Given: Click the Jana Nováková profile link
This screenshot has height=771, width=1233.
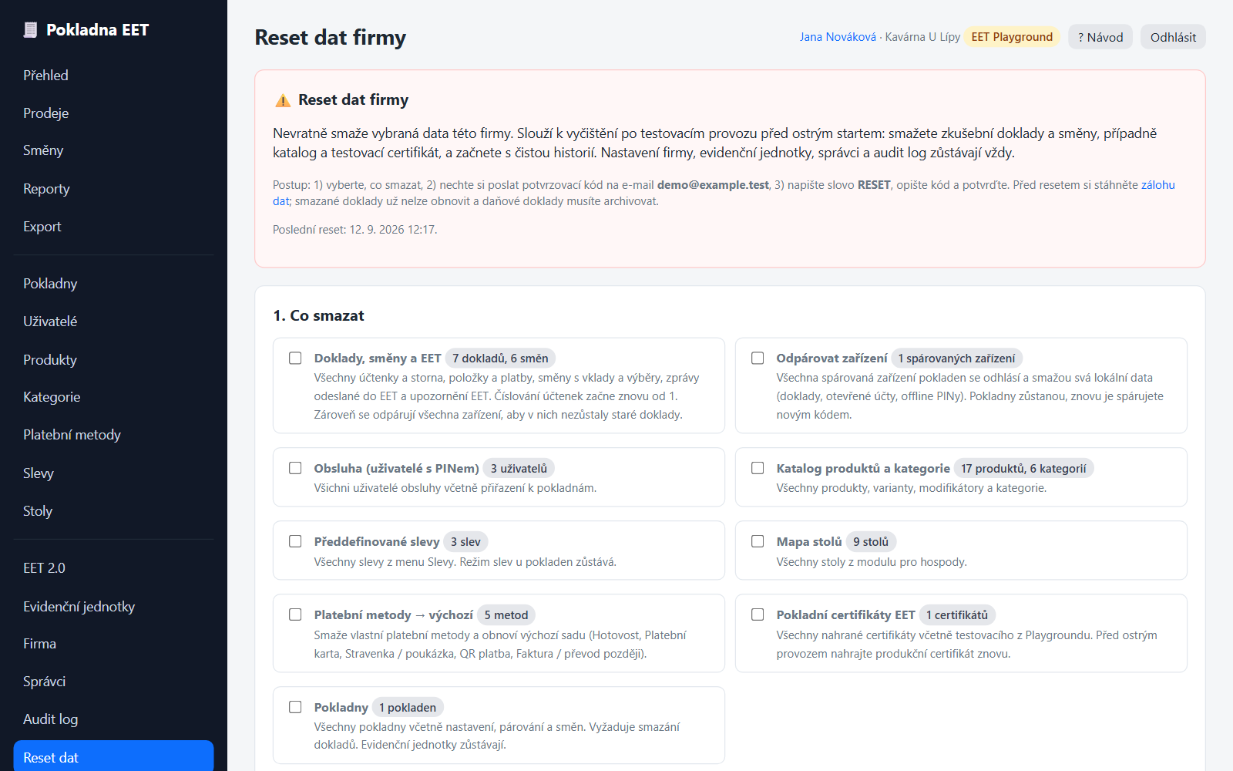Looking at the screenshot, I should 838,37.
